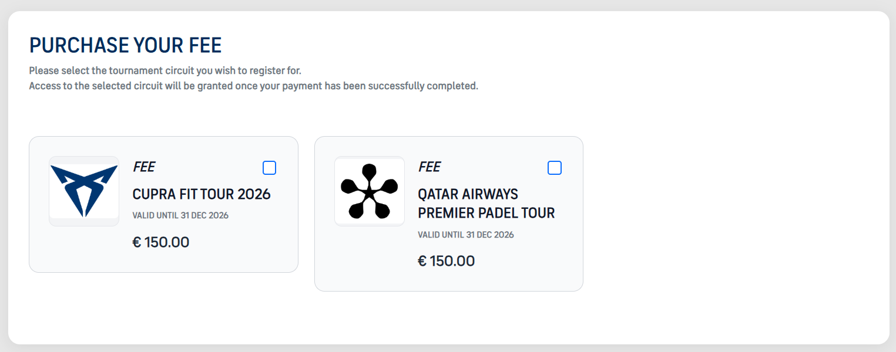Click Qatar card's 'Valid until 31 Dec 2026'
The image size is (896, 352).
[465, 235]
